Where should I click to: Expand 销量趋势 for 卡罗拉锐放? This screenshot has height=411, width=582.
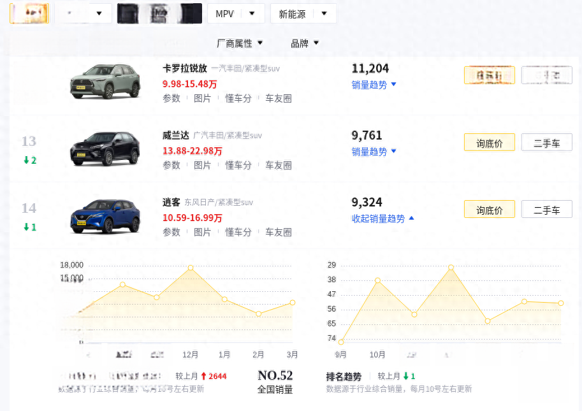[x=374, y=85]
